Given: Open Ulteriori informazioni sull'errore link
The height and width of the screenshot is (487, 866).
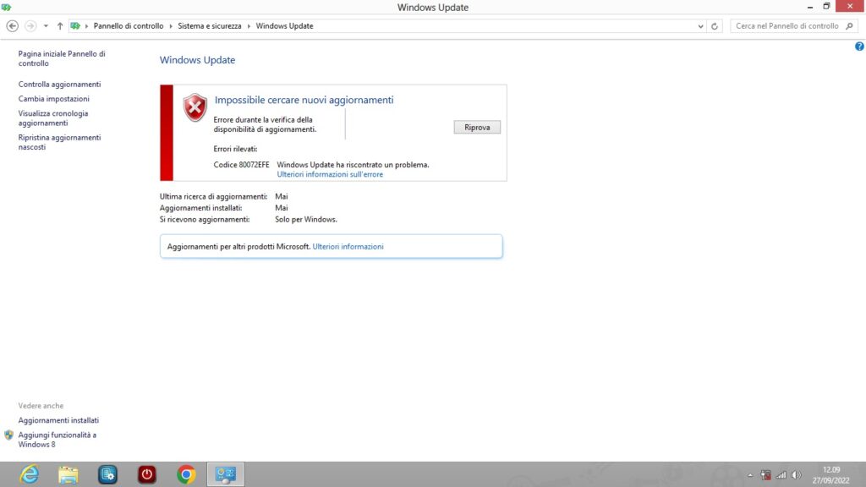Looking at the screenshot, I should pyautogui.click(x=330, y=174).
